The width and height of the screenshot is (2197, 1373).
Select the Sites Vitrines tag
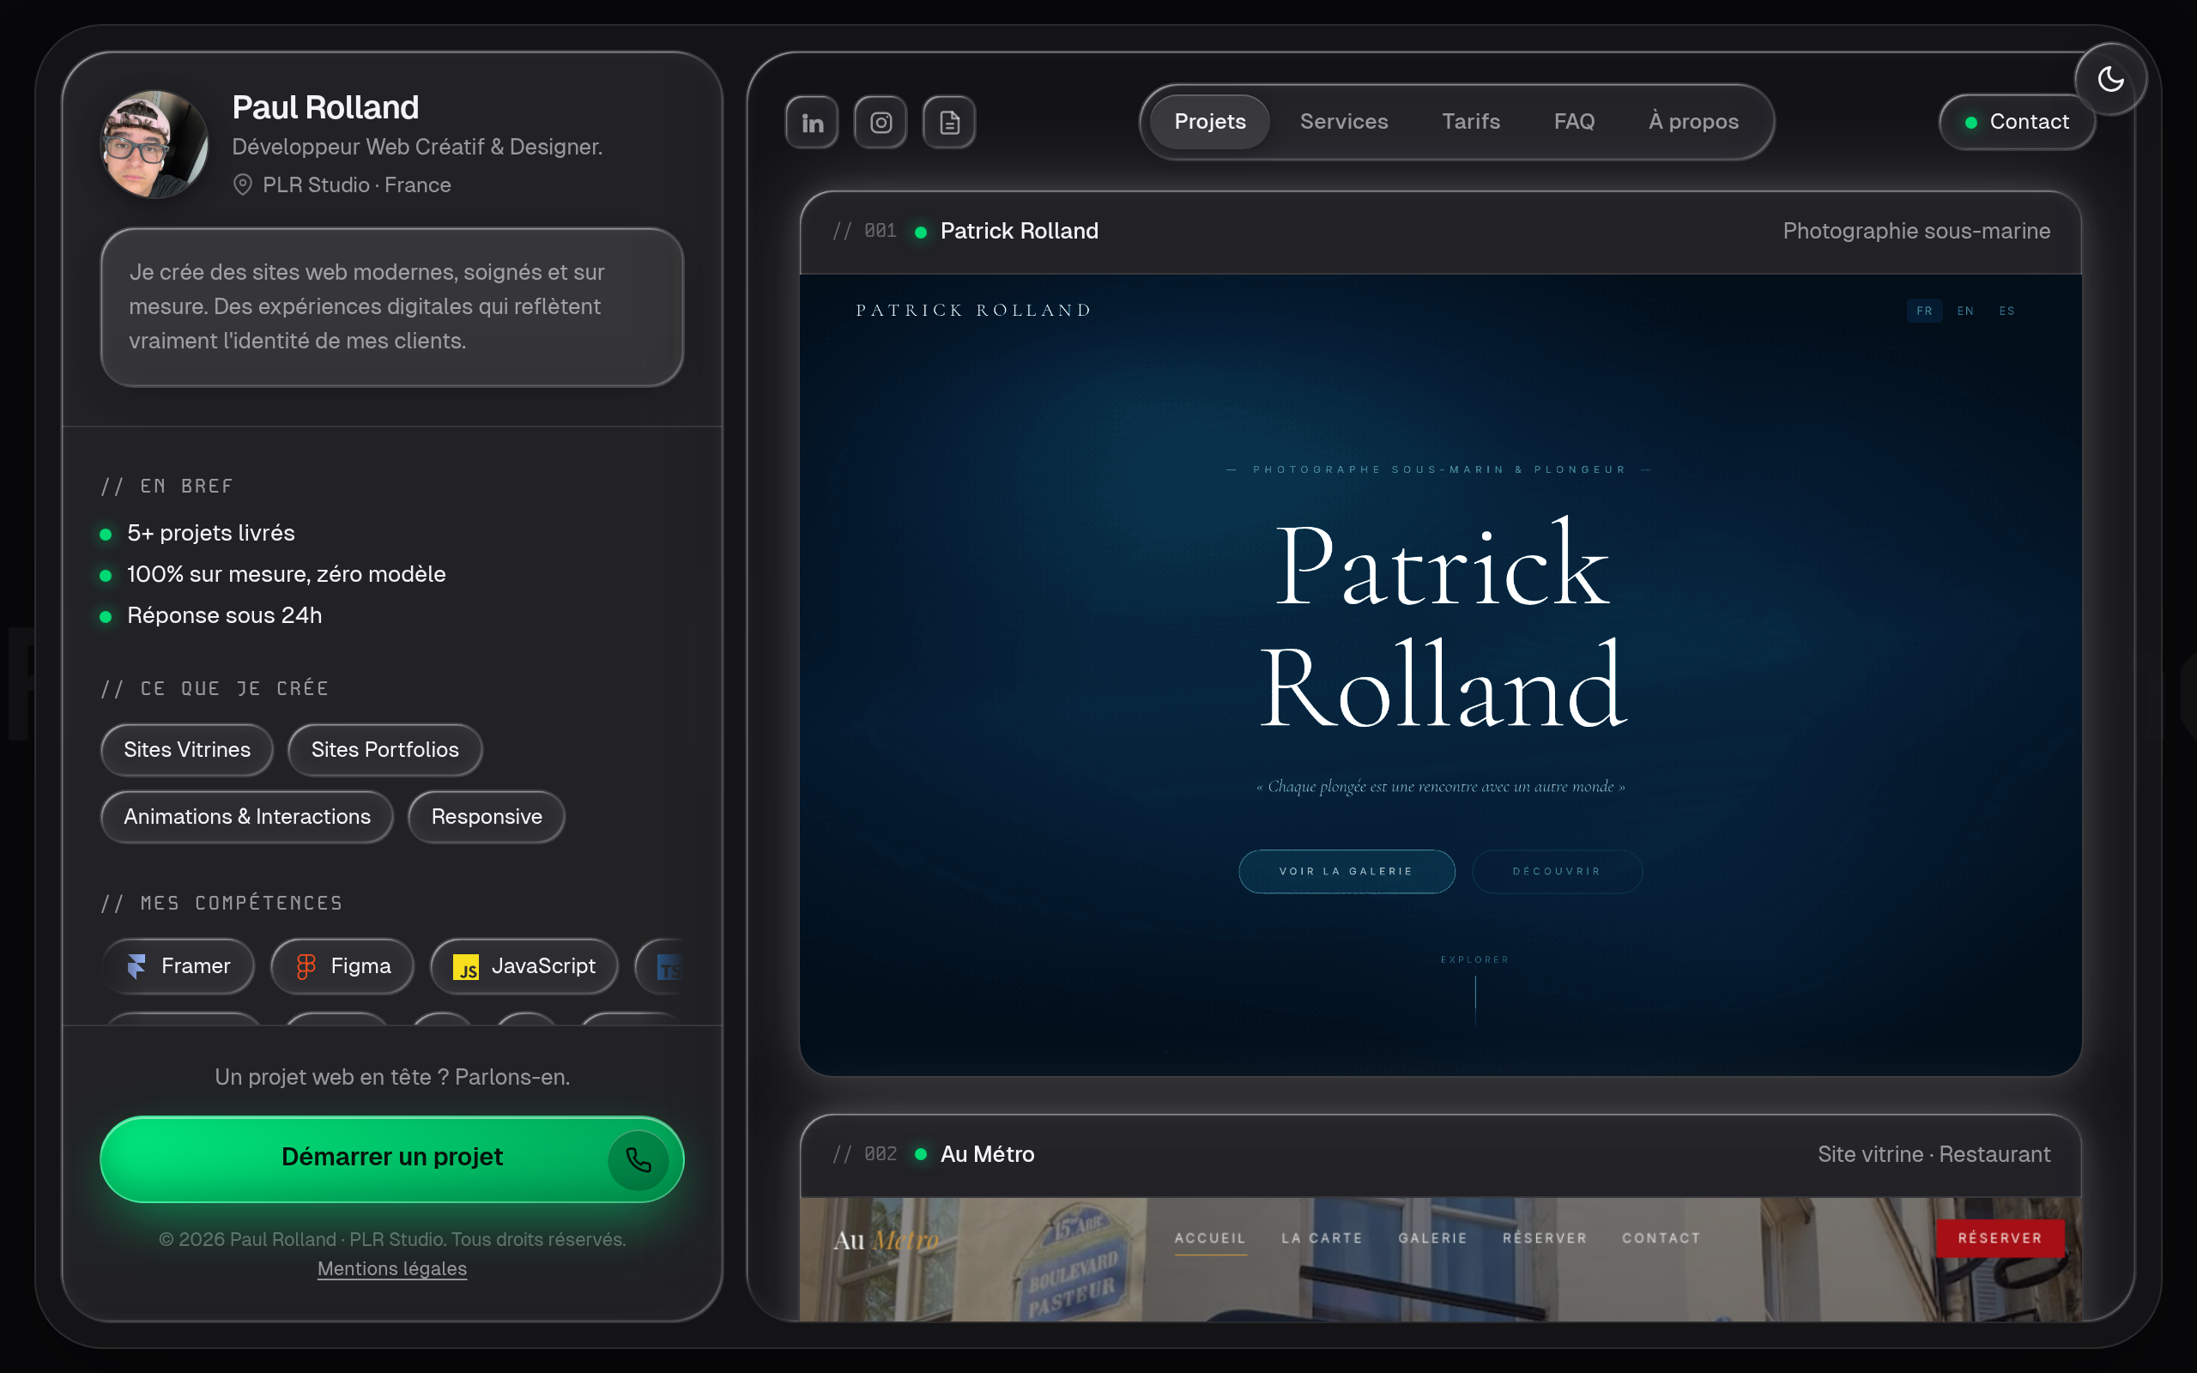click(187, 750)
